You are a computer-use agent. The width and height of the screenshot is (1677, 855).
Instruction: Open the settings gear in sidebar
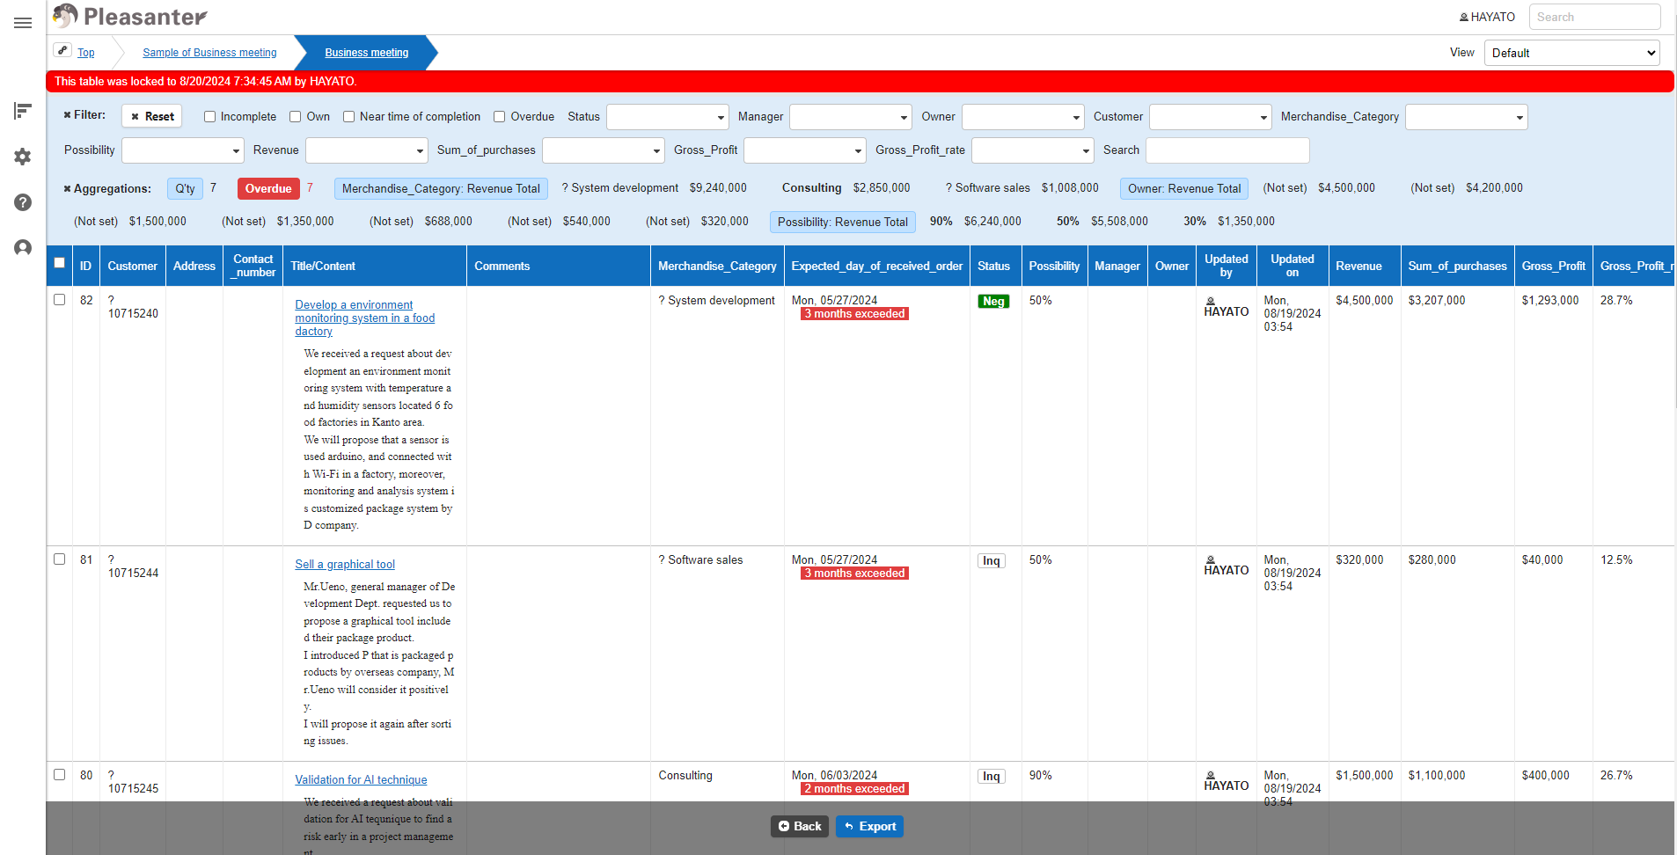click(x=23, y=157)
